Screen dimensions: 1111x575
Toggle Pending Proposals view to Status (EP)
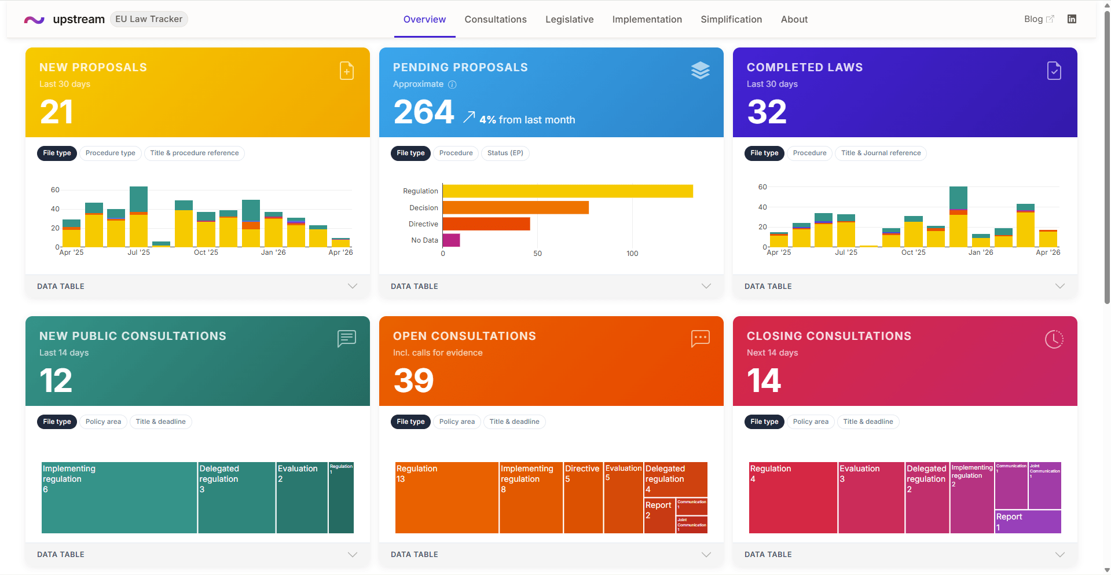pyautogui.click(x=505, y=153)
